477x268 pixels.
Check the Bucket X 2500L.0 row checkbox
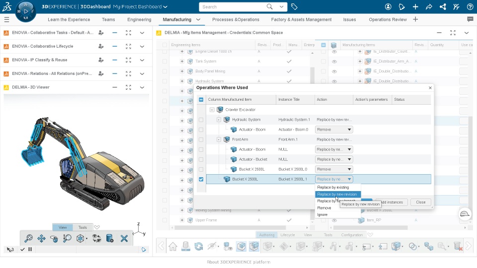coord(201,170)
